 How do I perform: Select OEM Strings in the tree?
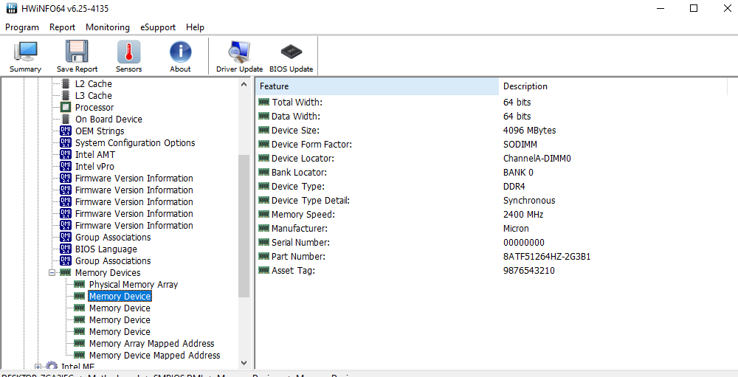[x=100, y=131]
